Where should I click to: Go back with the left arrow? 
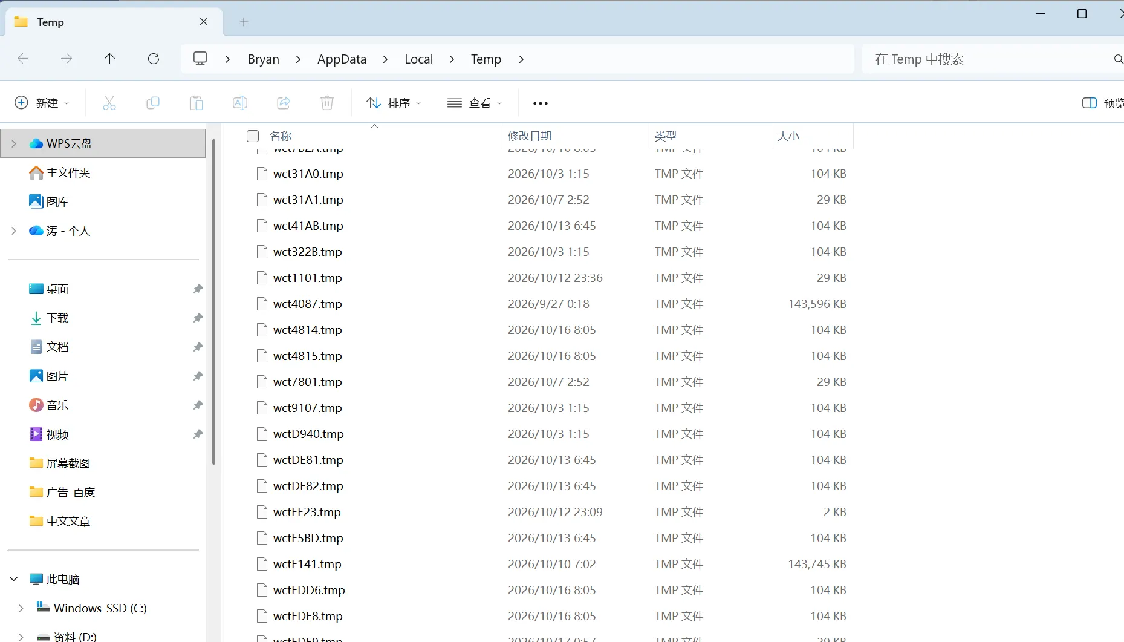(23, 59)
